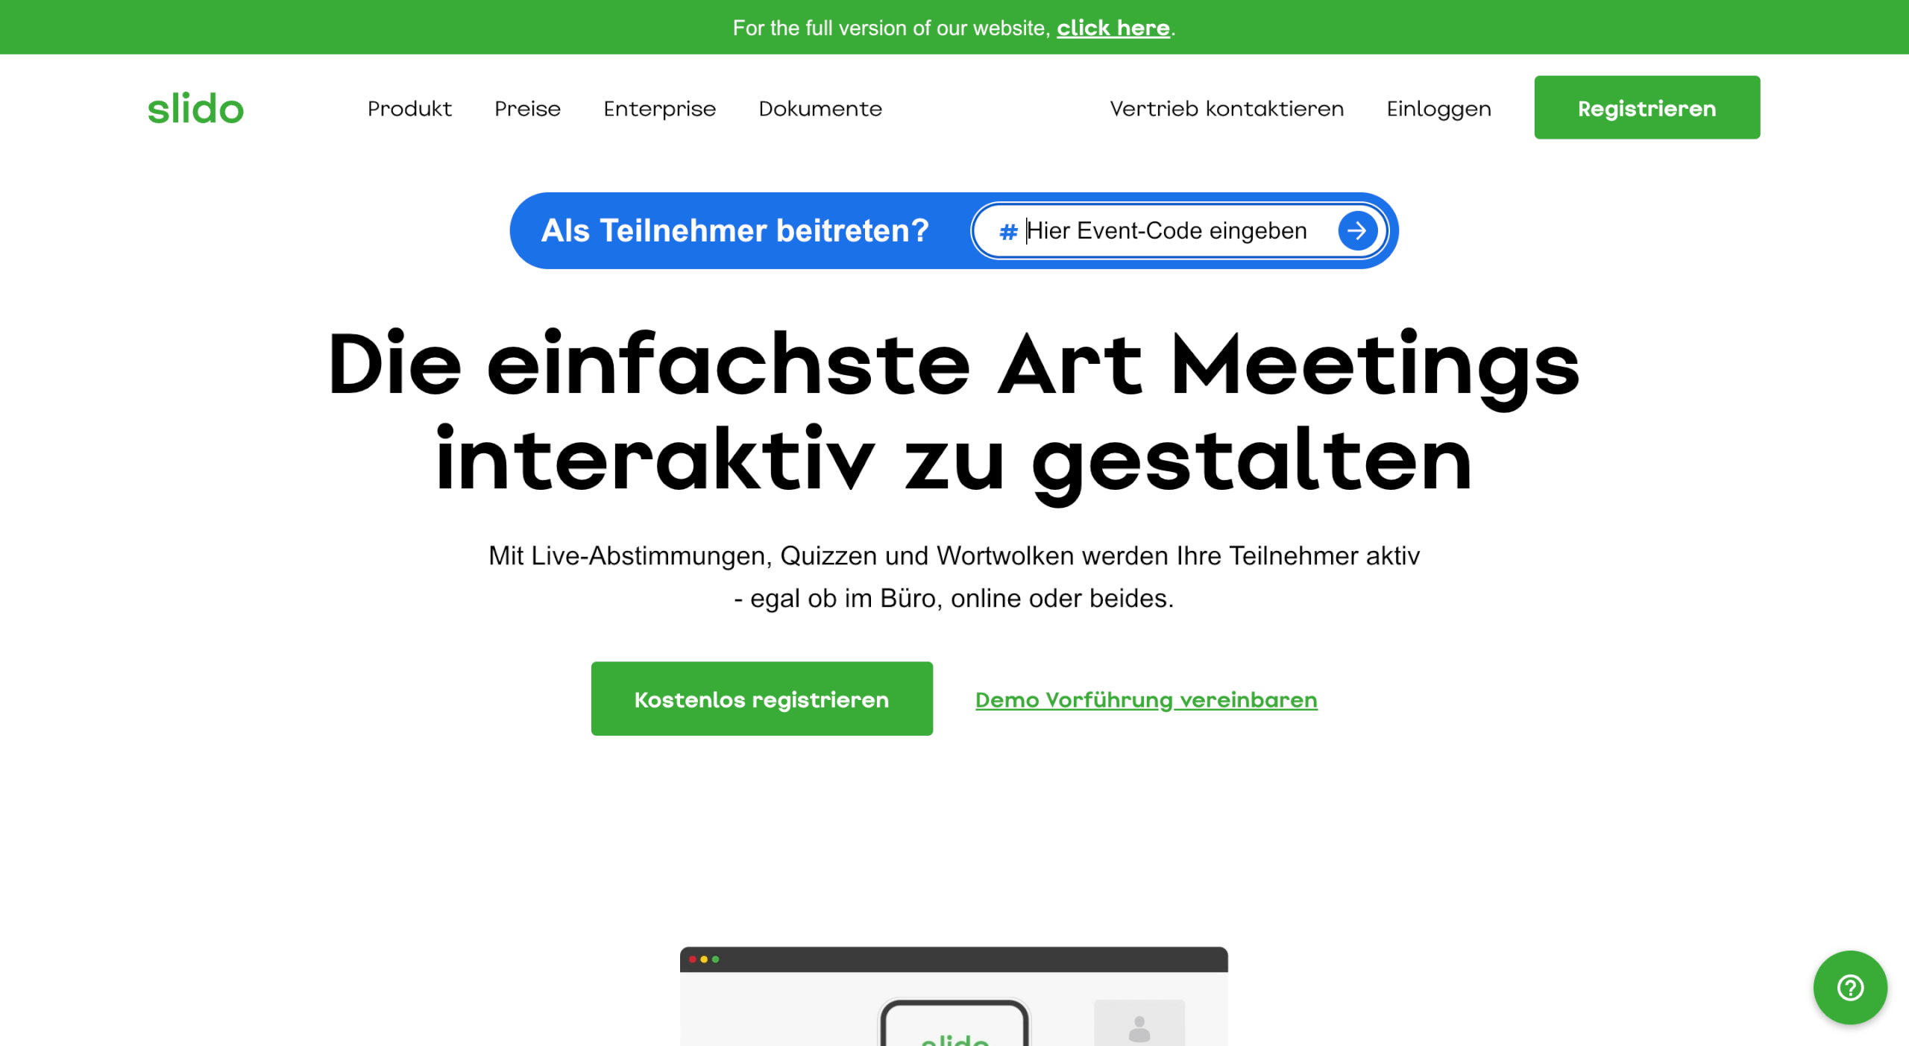Open the help question mark widget
1909x1046 pixels.
point(1850,987)
